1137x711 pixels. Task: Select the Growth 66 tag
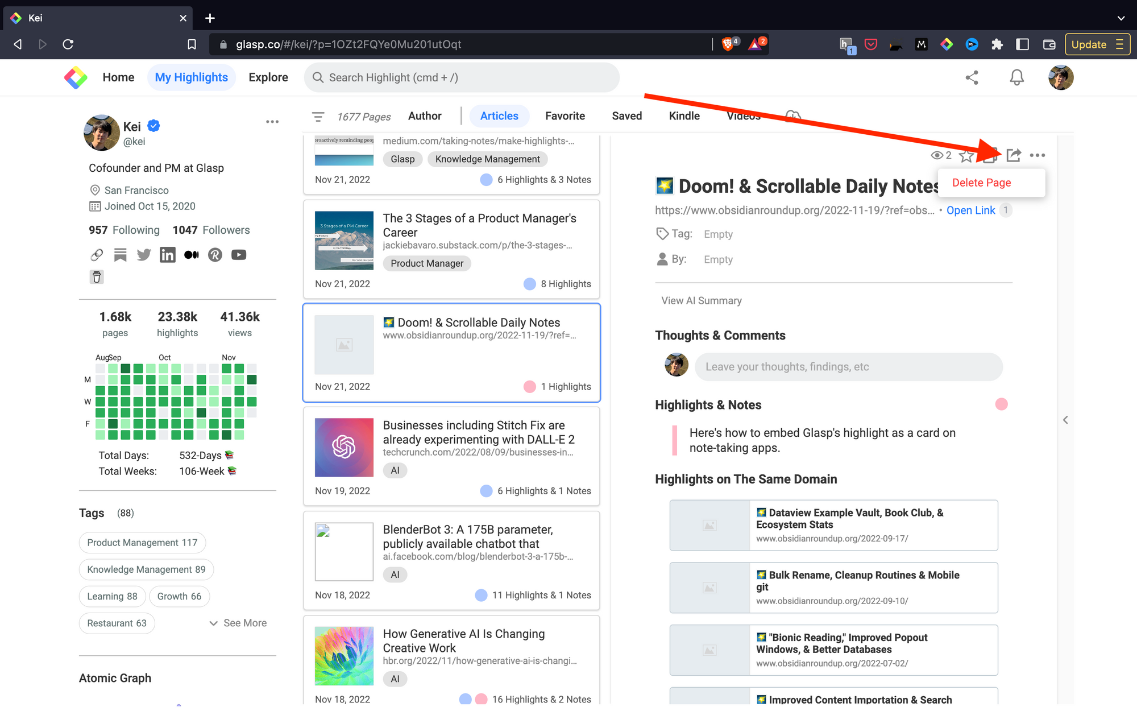pos(179,596)
